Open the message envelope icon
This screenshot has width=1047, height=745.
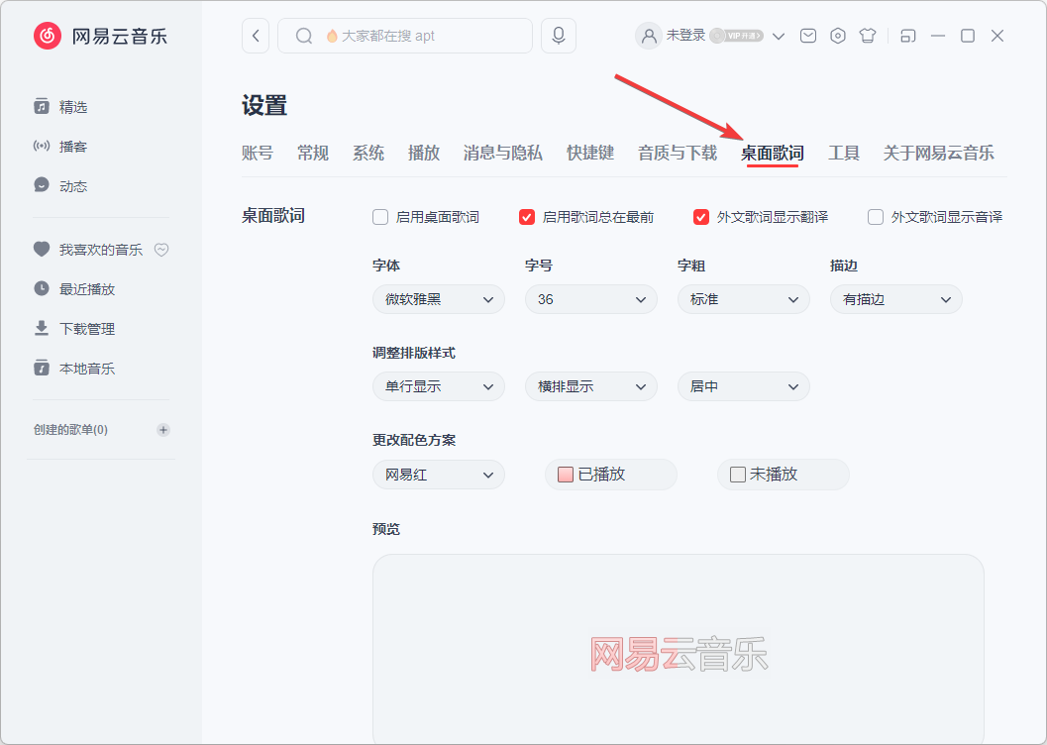pos(807,35)
